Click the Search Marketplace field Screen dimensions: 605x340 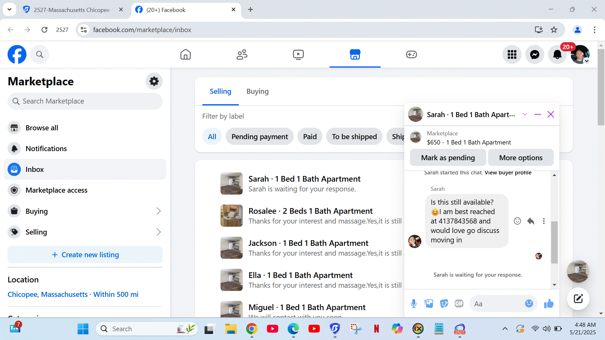tap(85, 101)
